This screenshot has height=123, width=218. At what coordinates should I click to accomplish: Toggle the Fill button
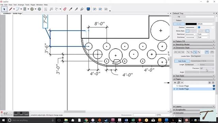click(x=179, y=17)
